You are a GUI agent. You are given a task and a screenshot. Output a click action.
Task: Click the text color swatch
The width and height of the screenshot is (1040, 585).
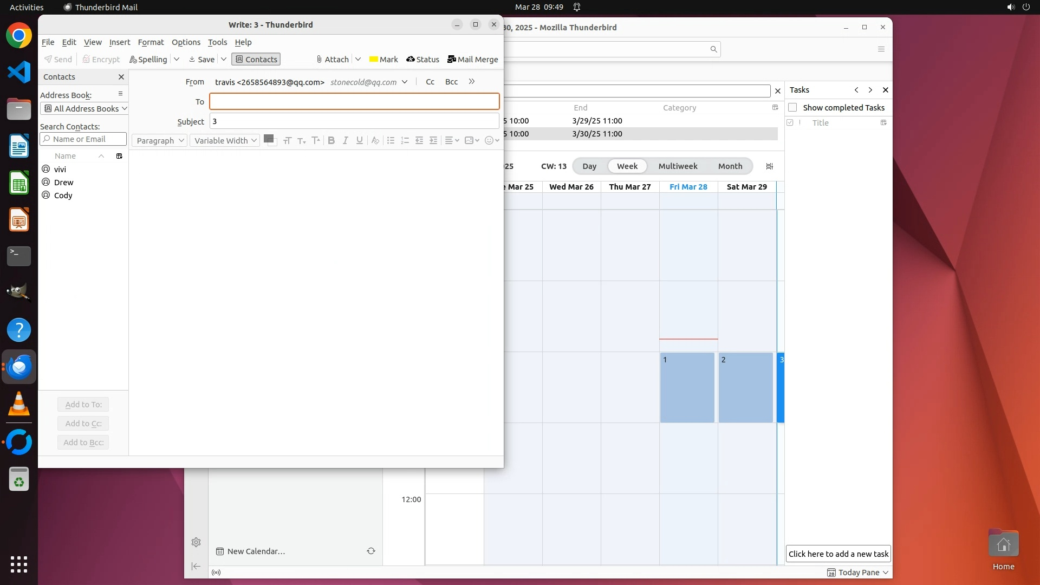point(268,139)
